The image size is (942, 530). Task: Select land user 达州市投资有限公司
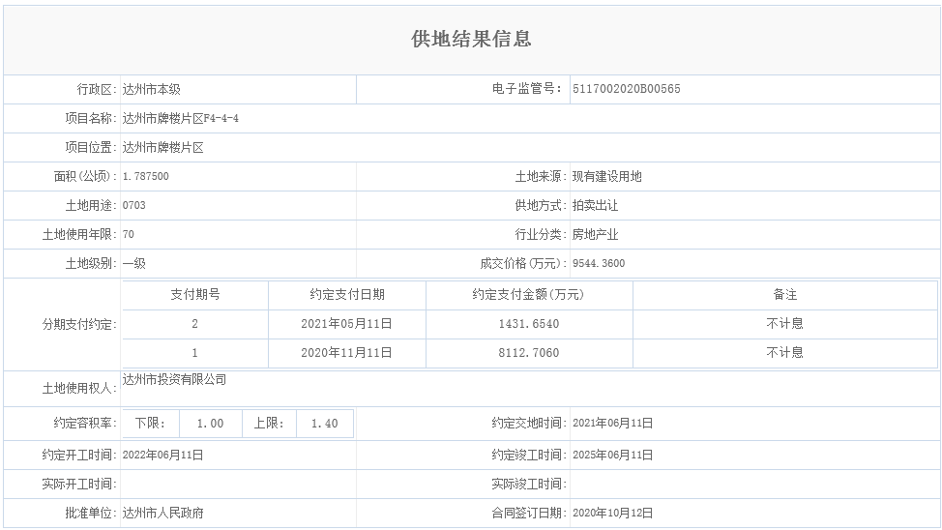pyautogui.click(x=174, y=380)
